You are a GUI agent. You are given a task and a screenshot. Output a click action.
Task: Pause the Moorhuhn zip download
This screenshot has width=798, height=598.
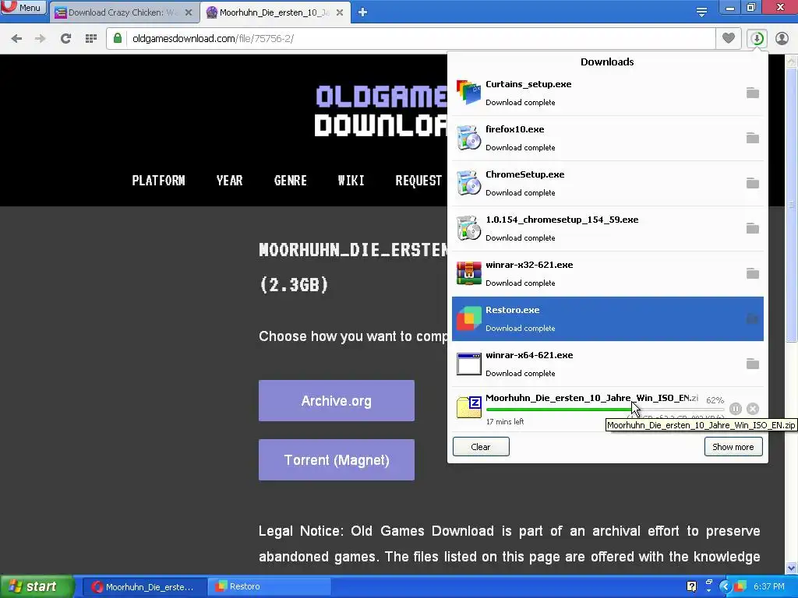pos(736,409)
